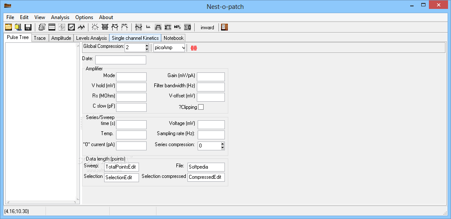The image size is (451, 219).
Task: Click the Series compression value field
Action: point(209,146)
